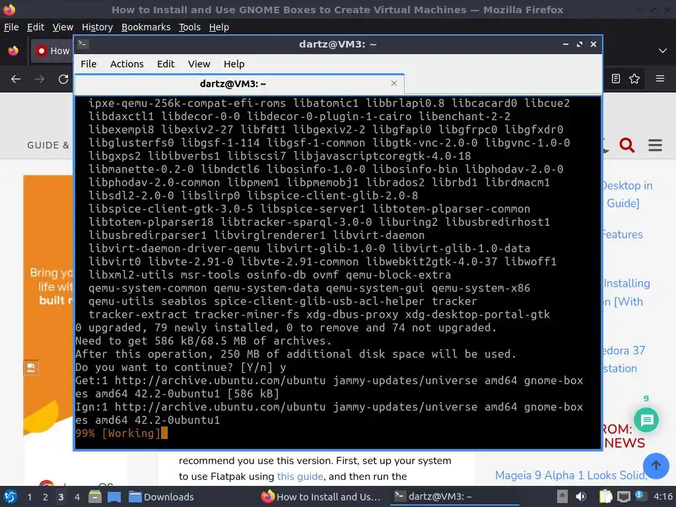
Task: Click the broken image icon on ad banner
Action: (31, 367)
